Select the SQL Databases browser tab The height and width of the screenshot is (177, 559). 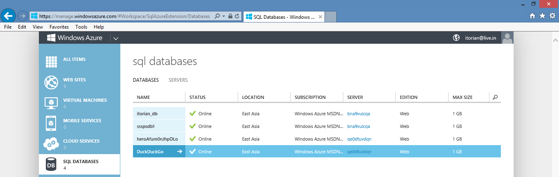(284, 17)
